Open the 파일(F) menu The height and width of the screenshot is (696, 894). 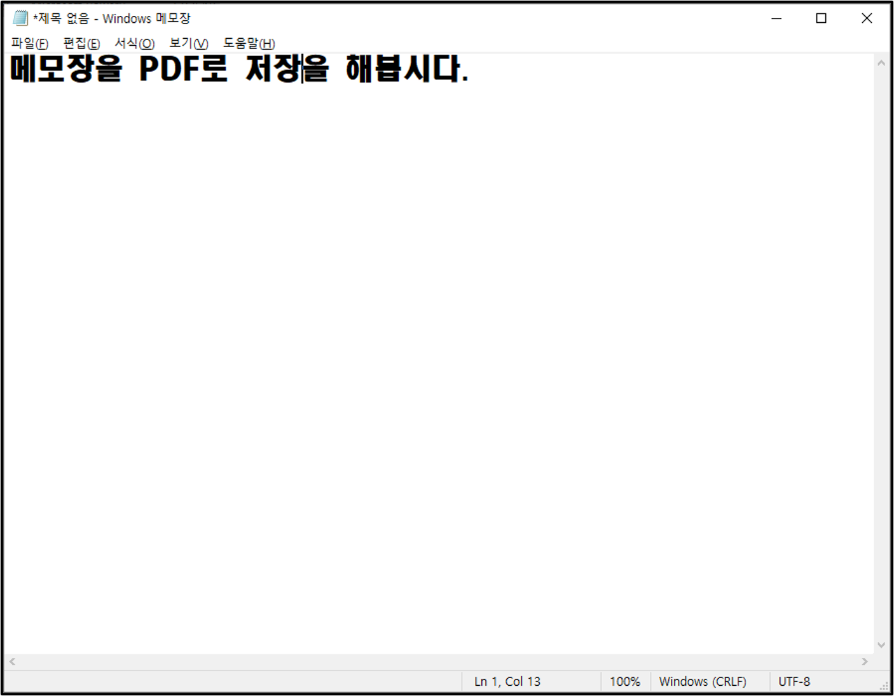point(30,43)
